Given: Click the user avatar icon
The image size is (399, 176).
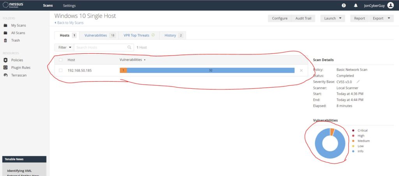Looking at the screenshot, I should [390, 5].
